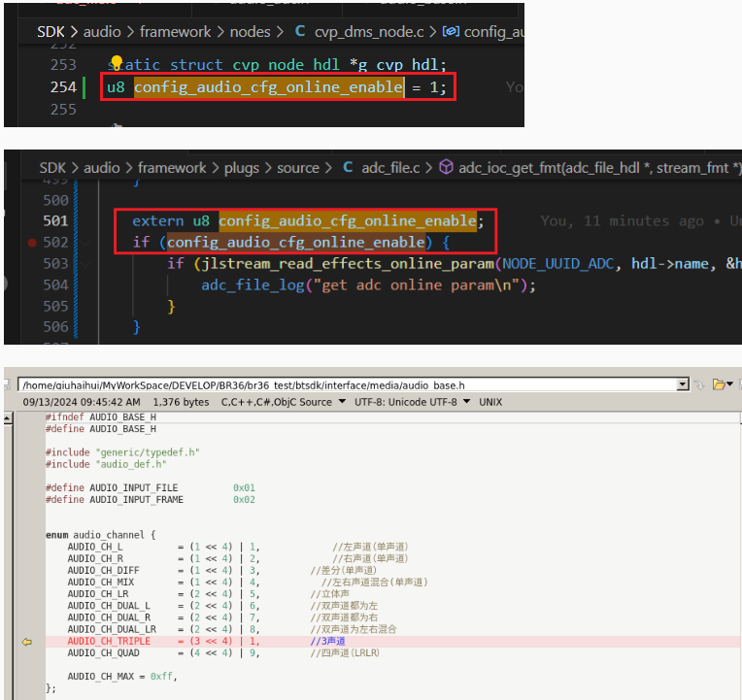Click config_audio_cfg_online_enable on line 254

click(x=268, y=87)
